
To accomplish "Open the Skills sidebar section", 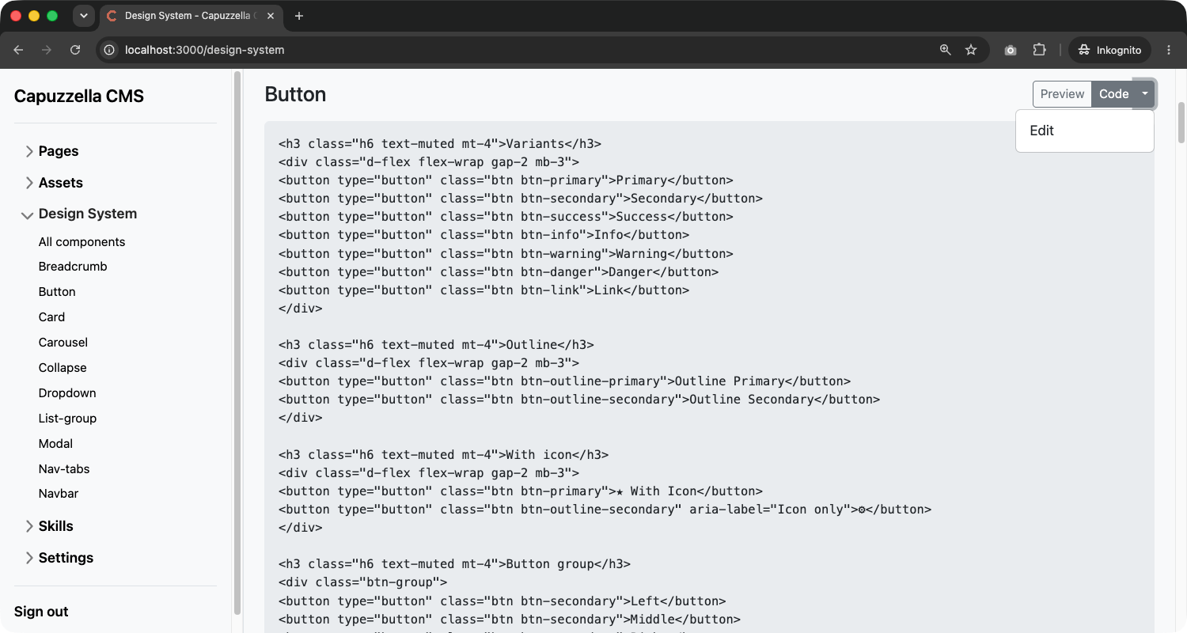I will [55, 526].
